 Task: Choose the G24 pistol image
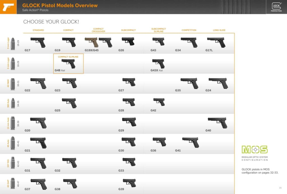click(218, 83)
